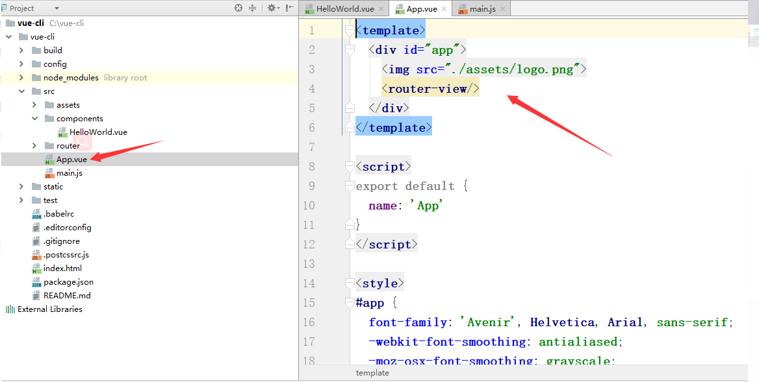Click the img src path text
This screenshot has width=759, height=382.
(x=513, y=69)
